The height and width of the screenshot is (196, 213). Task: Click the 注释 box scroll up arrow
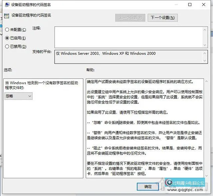(205, 30)
